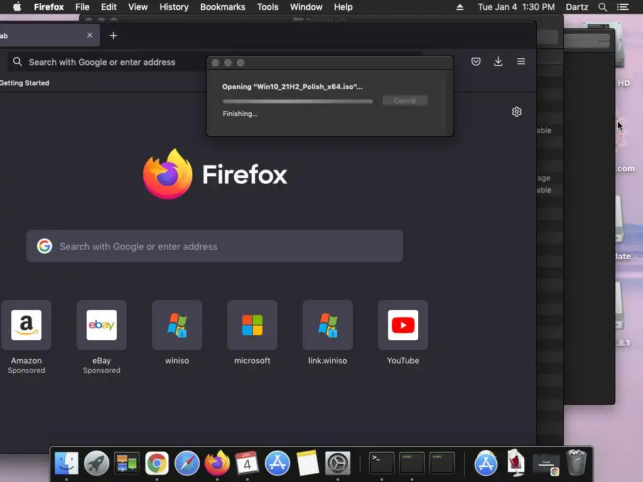The width and height of the screenshot is (643, 482).
Task: Open the Help menu
Action: 343,7
